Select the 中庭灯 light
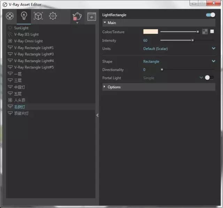This screenshot has width=223, height=208. [x=51, y=87]
